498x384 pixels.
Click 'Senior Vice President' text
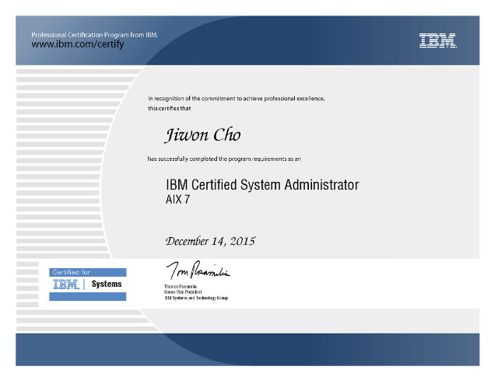click(183, 292)
